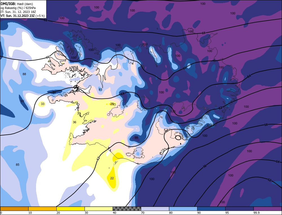
Task: Click the '(+5 h)' forecast offset text
Action: 40,16
